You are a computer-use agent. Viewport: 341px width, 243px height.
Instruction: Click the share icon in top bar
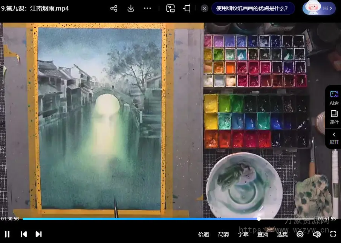(114, 8)
